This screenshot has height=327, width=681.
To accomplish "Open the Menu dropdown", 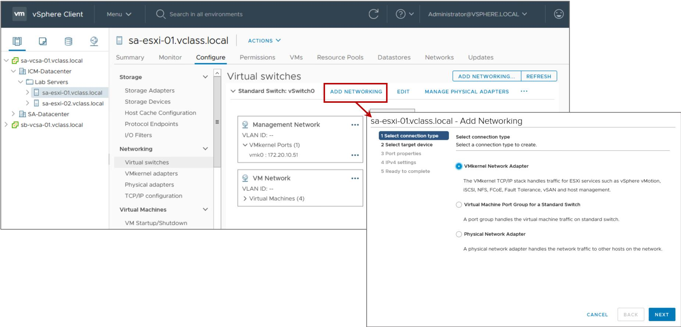I will click(119, 14).
